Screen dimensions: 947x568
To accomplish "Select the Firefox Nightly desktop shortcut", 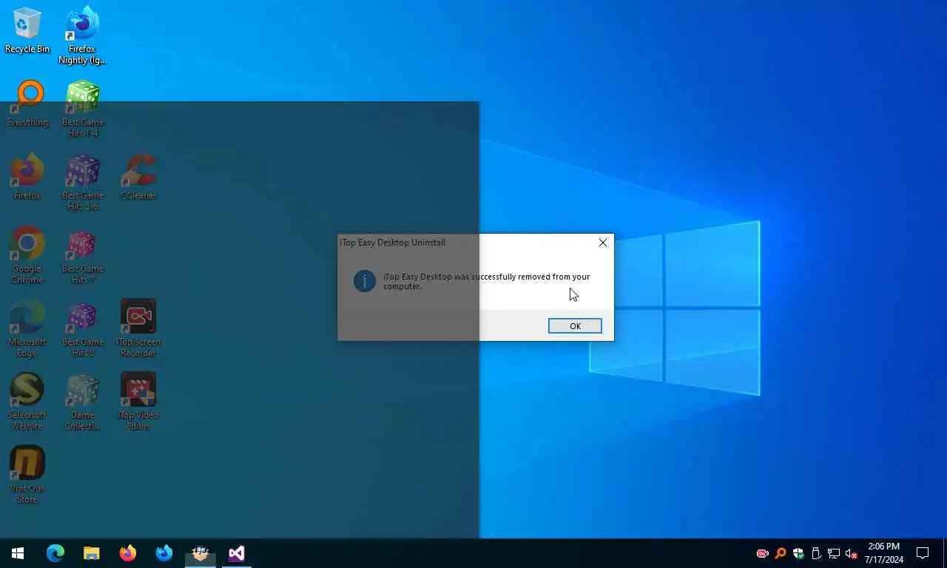I will (82, 35).
